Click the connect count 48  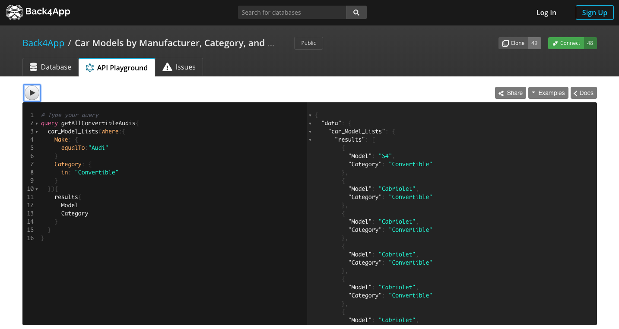pyautogui.click(x=590, y=43)
